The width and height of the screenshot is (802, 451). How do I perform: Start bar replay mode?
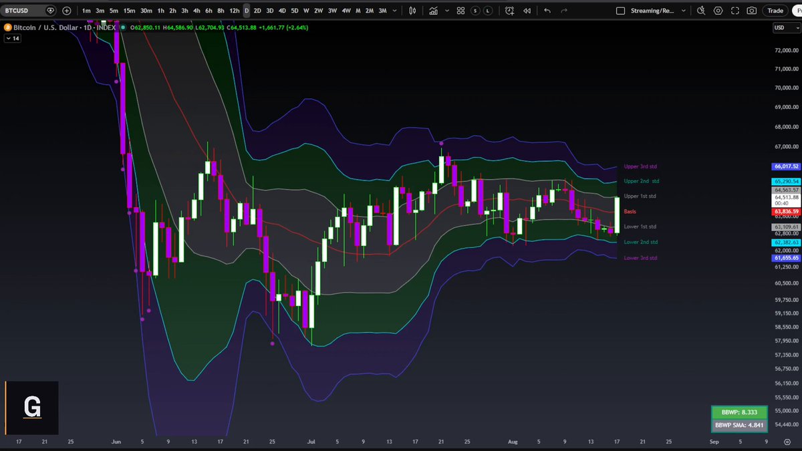(527, 11)
